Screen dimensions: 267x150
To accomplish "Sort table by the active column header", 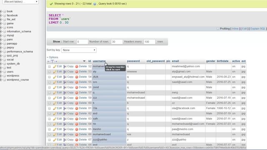I will coord(236,61).
